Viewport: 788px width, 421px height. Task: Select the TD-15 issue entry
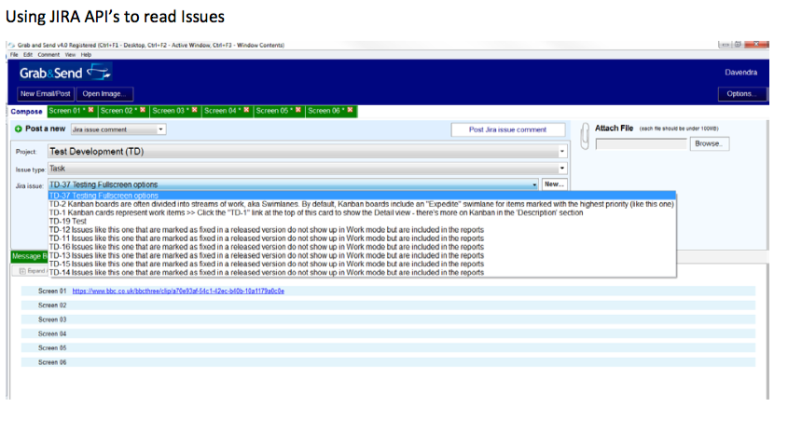[362, 264]
